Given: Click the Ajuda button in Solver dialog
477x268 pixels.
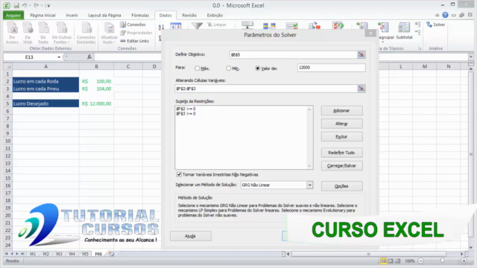Looking at the screenshot, I should 191,236.
